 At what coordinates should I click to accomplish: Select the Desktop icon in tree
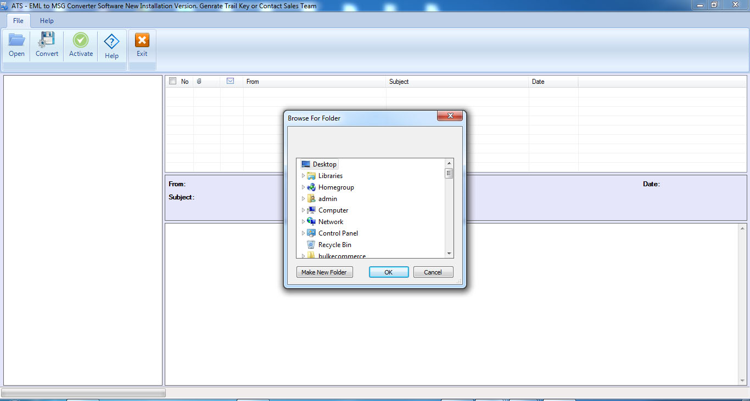(306, 164)
